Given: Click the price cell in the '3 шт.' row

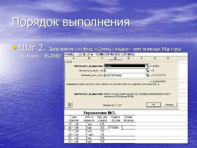Looking at the screenshot, I should pyautogui.click(x=74, y=127).
